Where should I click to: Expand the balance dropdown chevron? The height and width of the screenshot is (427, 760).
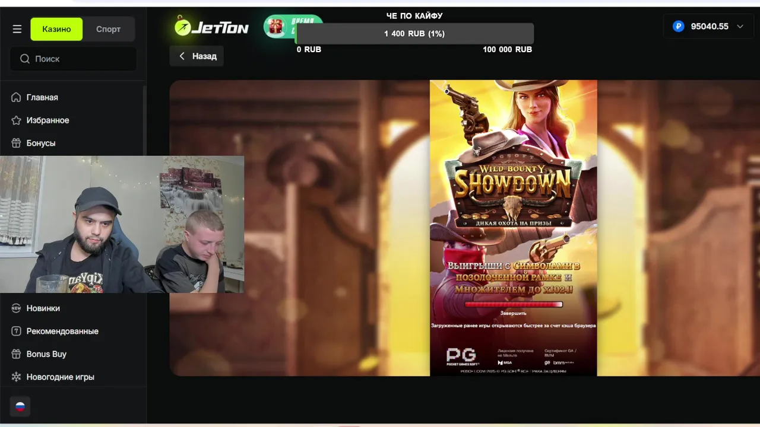(x=740, y=26)
